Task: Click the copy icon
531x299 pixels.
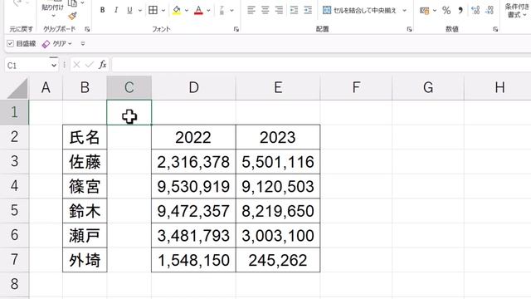Action: [72, 3]
